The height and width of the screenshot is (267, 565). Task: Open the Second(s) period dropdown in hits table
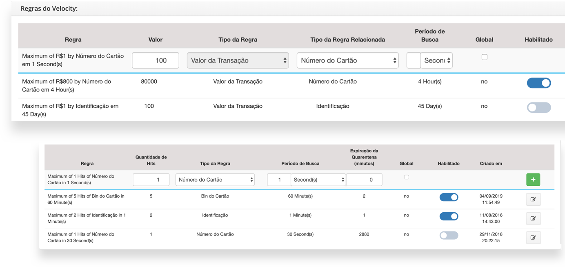[318, 180]
